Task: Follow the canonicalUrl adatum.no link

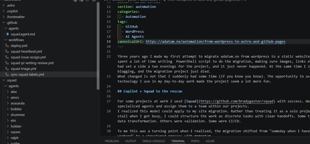Action: coord(216,41)
